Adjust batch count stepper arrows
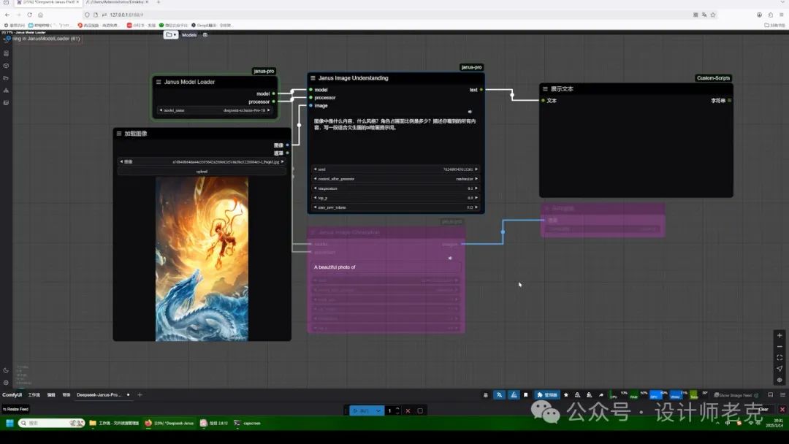 click(398, 411)
